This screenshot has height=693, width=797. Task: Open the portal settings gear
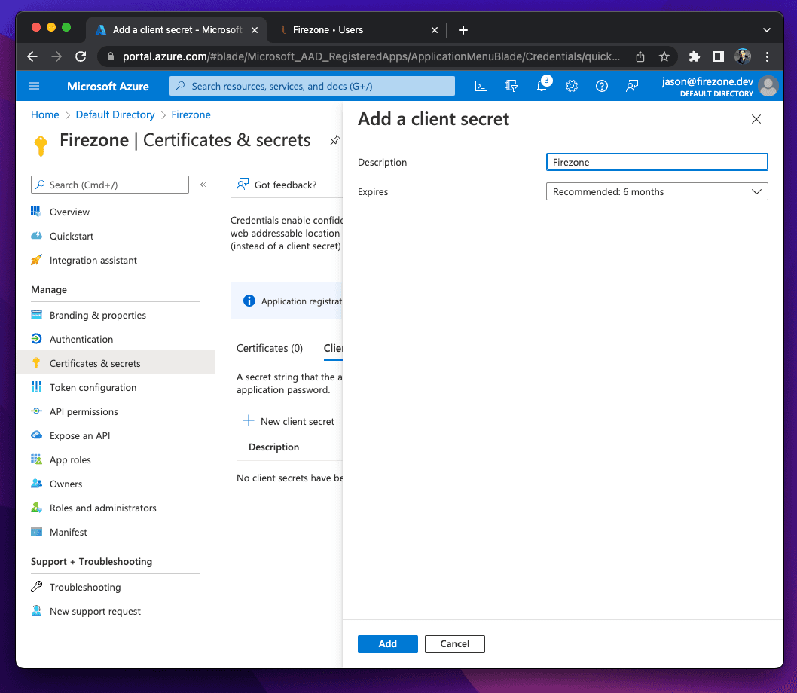(x=572, y=86)
